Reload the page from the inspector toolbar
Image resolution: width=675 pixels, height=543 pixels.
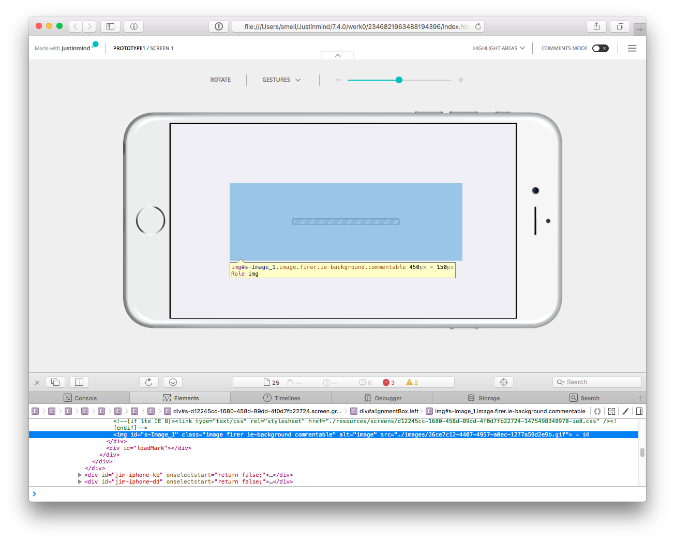[x=148, y=382]
